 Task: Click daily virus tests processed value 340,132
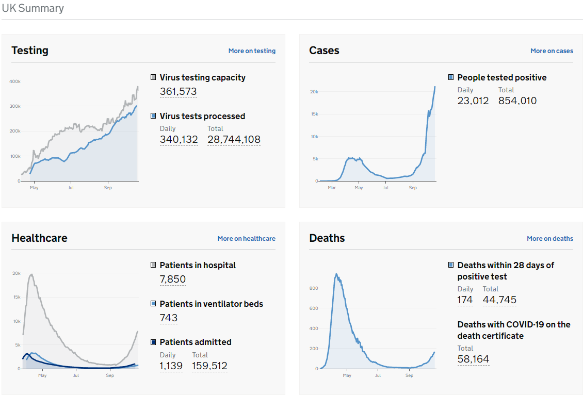(179, 140)
